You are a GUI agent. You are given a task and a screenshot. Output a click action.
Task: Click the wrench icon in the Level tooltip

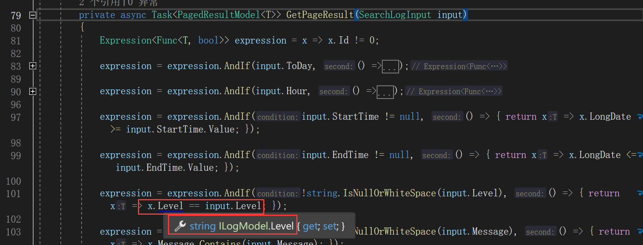click(x=180, y=226)
